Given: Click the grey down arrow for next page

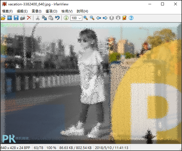Looking at the screenshot, I should (x=118, y=18).
